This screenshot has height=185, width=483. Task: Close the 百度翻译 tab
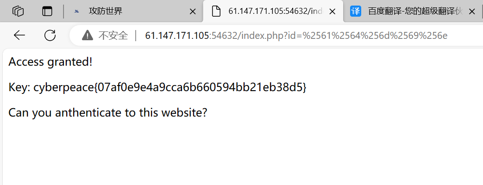(x=471, y=12)
